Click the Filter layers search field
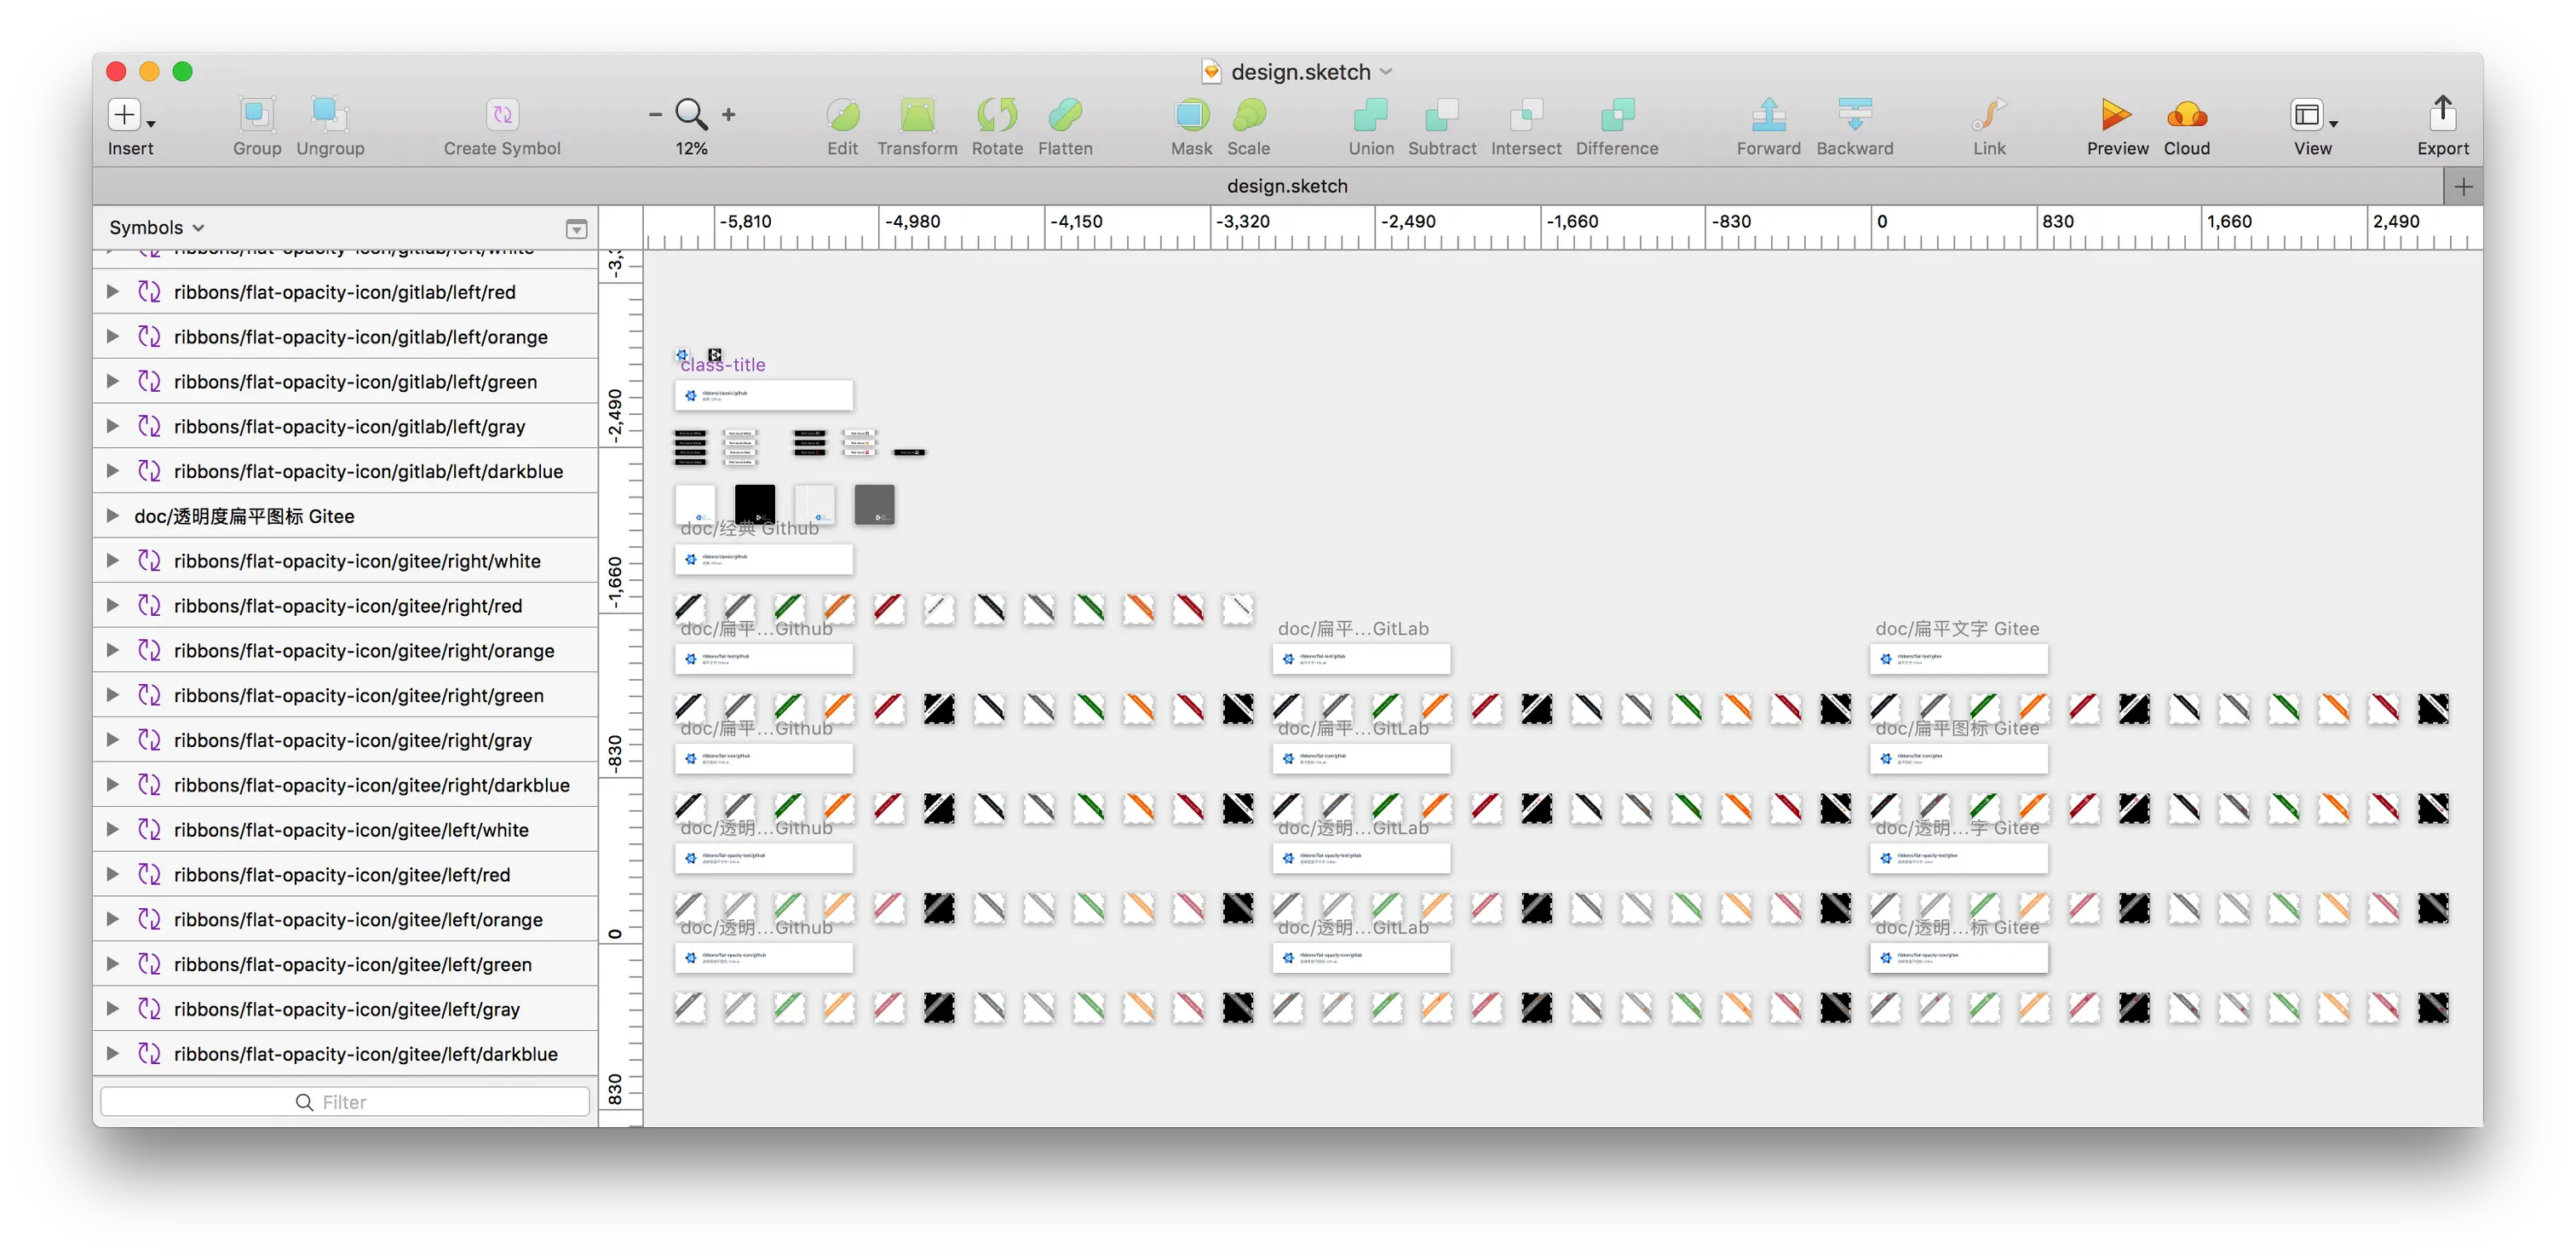The height and width of the screenshot is (1260, 2576). pyautogui.click(x=344, y=1102)
